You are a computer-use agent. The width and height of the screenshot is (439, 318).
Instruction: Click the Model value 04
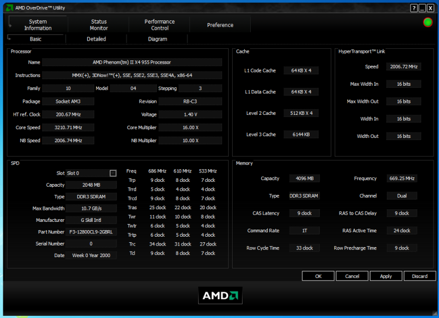[133, 88]
